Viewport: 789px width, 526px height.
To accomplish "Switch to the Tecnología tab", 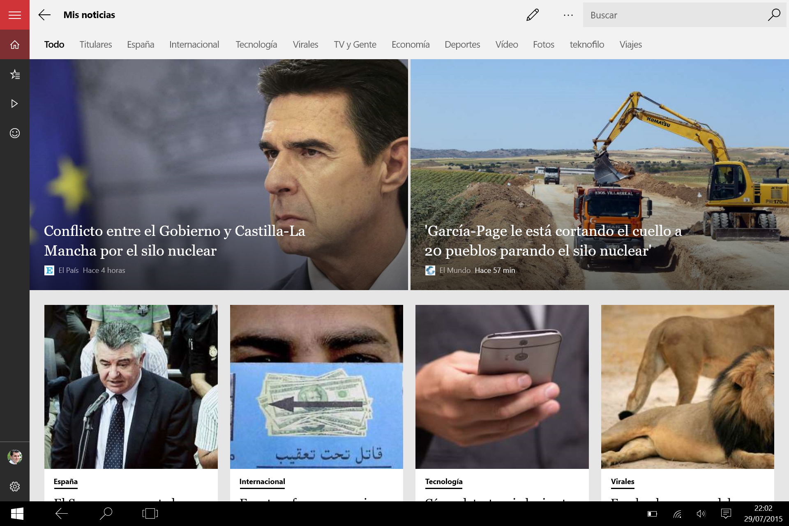I will [256, 44].
